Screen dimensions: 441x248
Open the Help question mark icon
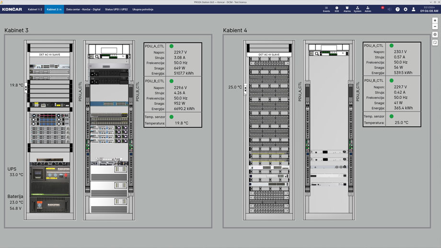[x=397, y=9]
